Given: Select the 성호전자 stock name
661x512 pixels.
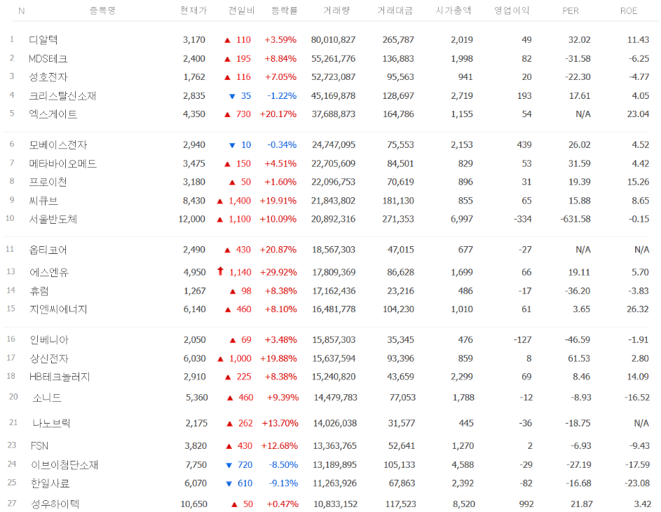Looking at the screenshot, I should (x=48, y=76).
